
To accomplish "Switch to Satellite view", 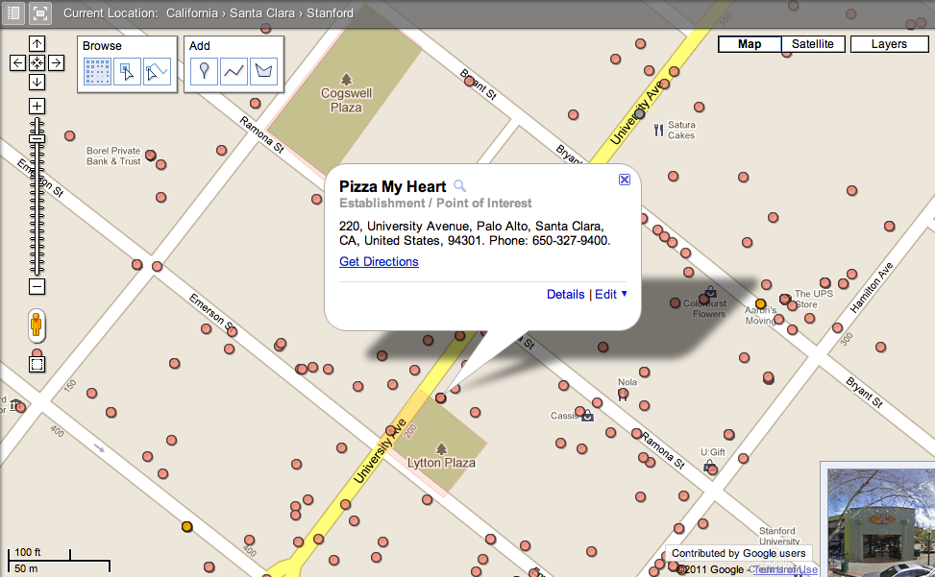I will tap(813, 44).
